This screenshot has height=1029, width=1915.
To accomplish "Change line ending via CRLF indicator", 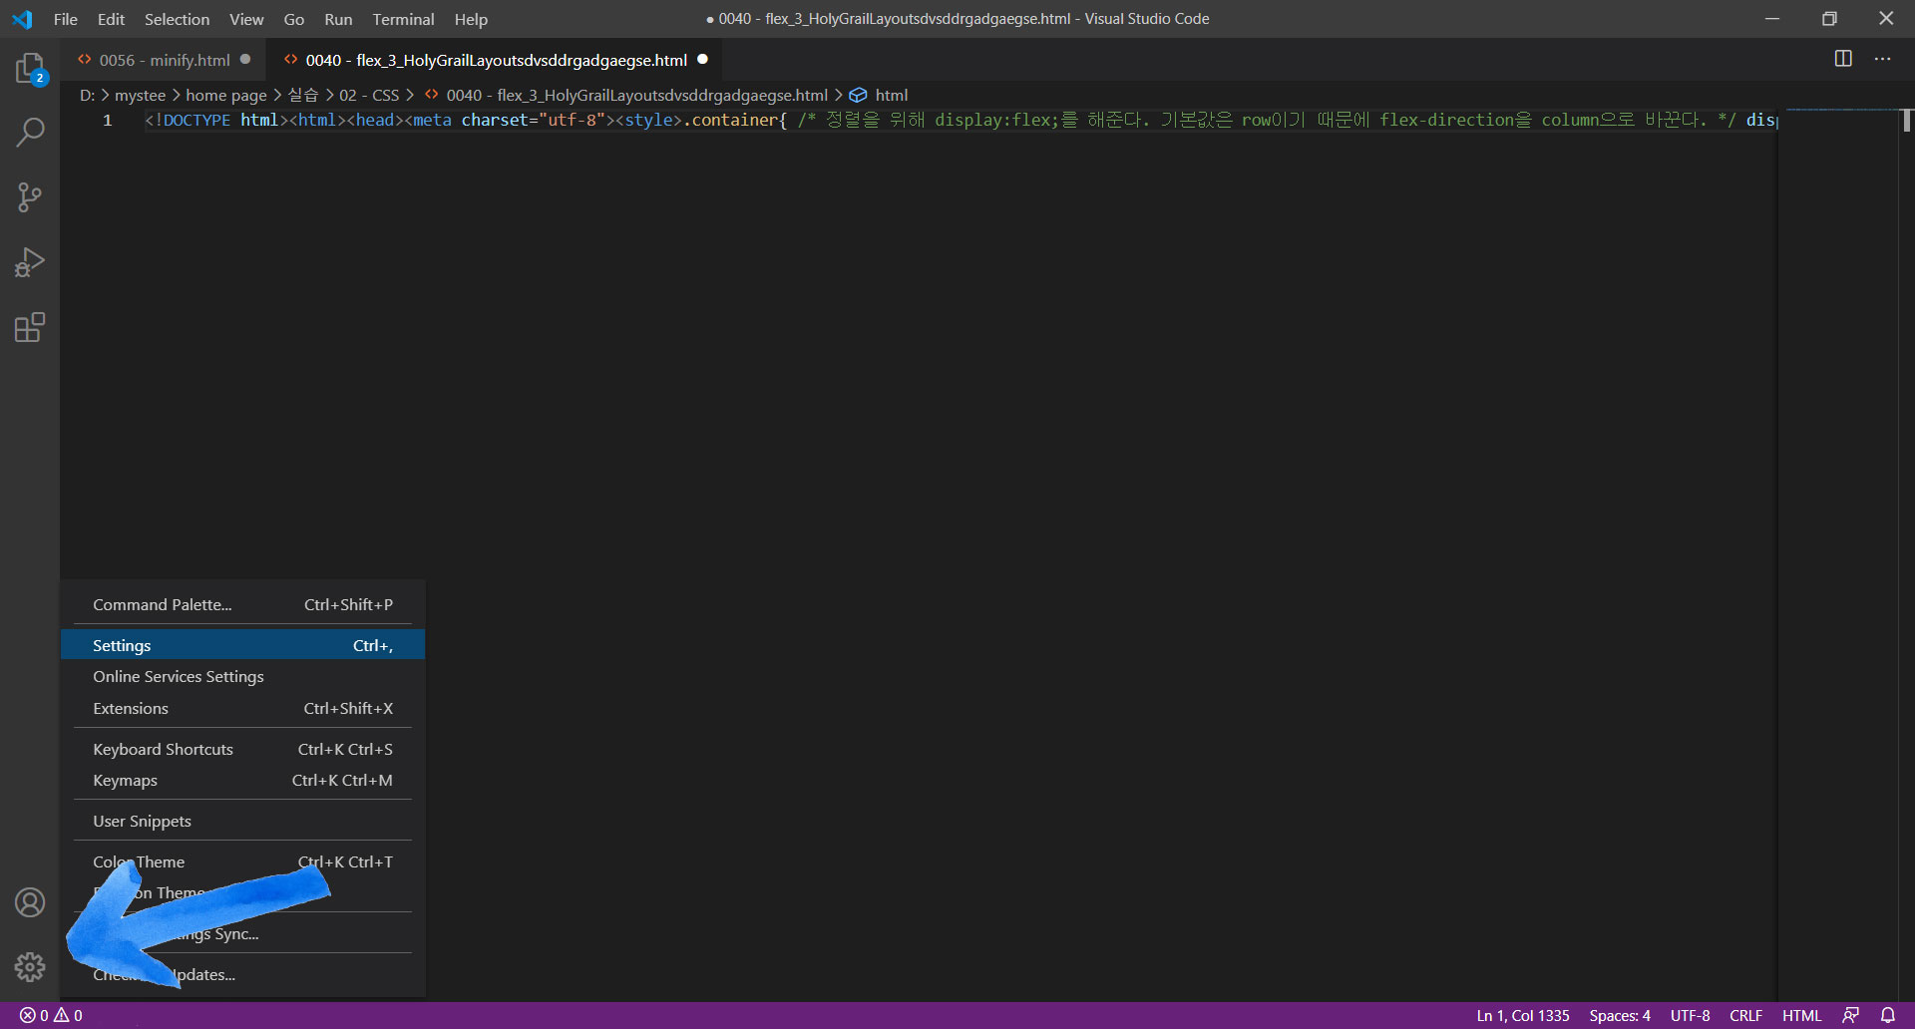I will pos(1745,1015).
